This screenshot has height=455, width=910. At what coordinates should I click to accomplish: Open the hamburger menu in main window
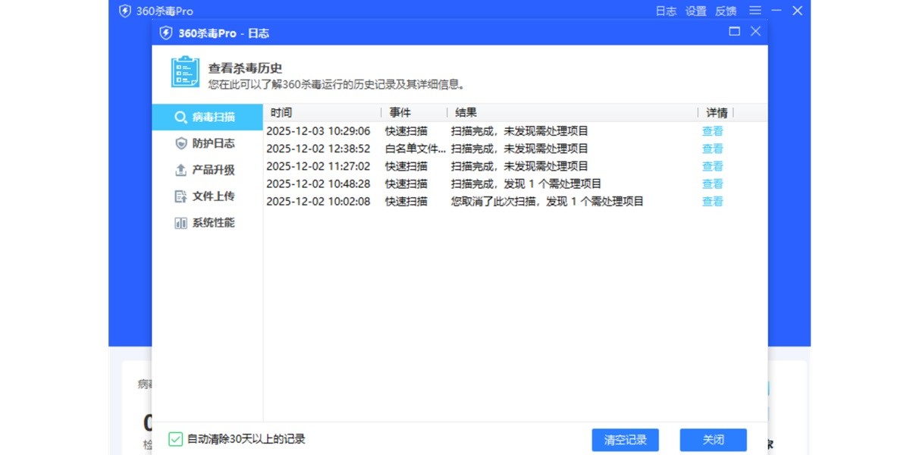point(755,11)
